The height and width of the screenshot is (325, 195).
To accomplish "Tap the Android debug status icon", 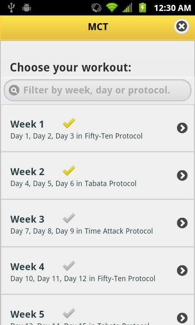I will pyautogui.click(x=26, y=8).
